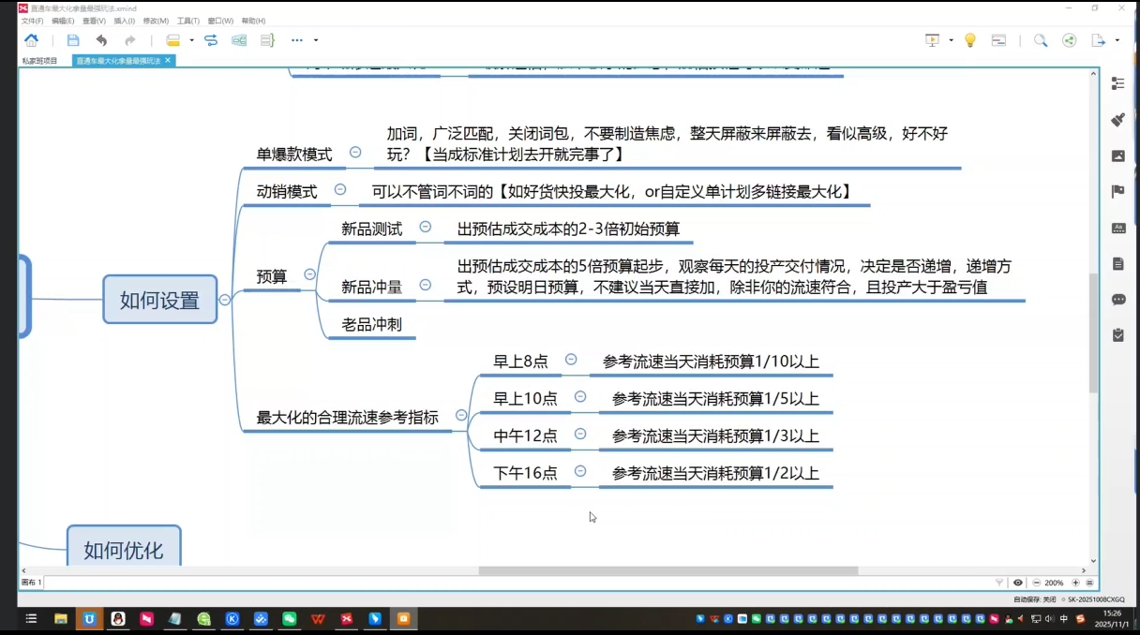Toggle the eye visibility icon in the status bar
The image size is (1140, 635).
(1018, 583)
